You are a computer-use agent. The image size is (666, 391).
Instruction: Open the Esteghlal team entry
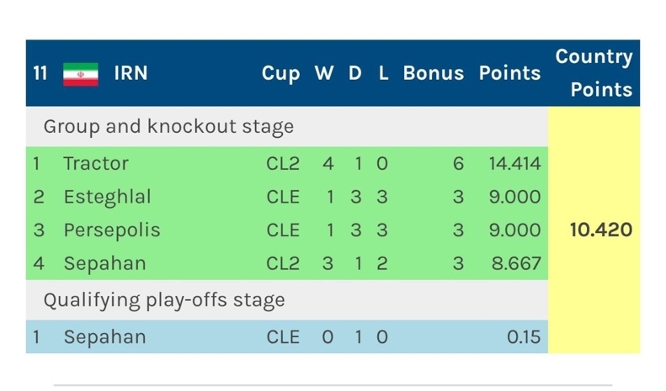[107, 197]
